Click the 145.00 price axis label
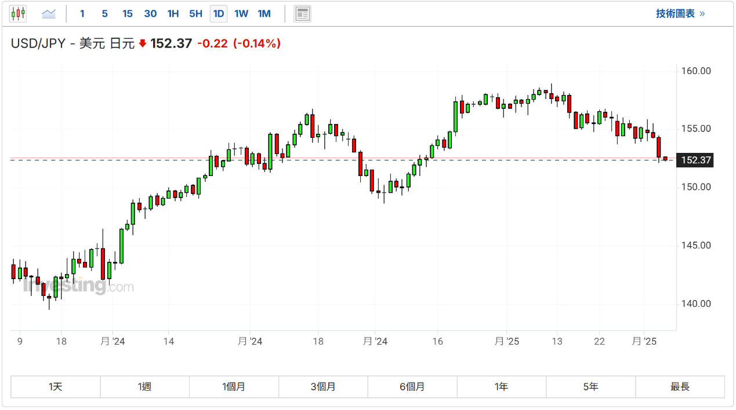This screenshot has width=736, height=410. click(x=696, y=246)
